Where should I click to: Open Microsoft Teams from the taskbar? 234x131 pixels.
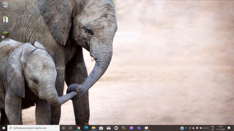(139, 128)
